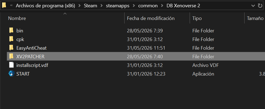Viewport: 265px width, 109px height.
Task: Click the XV2PATCHER folder icon
Action: pyautogui.click(x=11, y=56)
